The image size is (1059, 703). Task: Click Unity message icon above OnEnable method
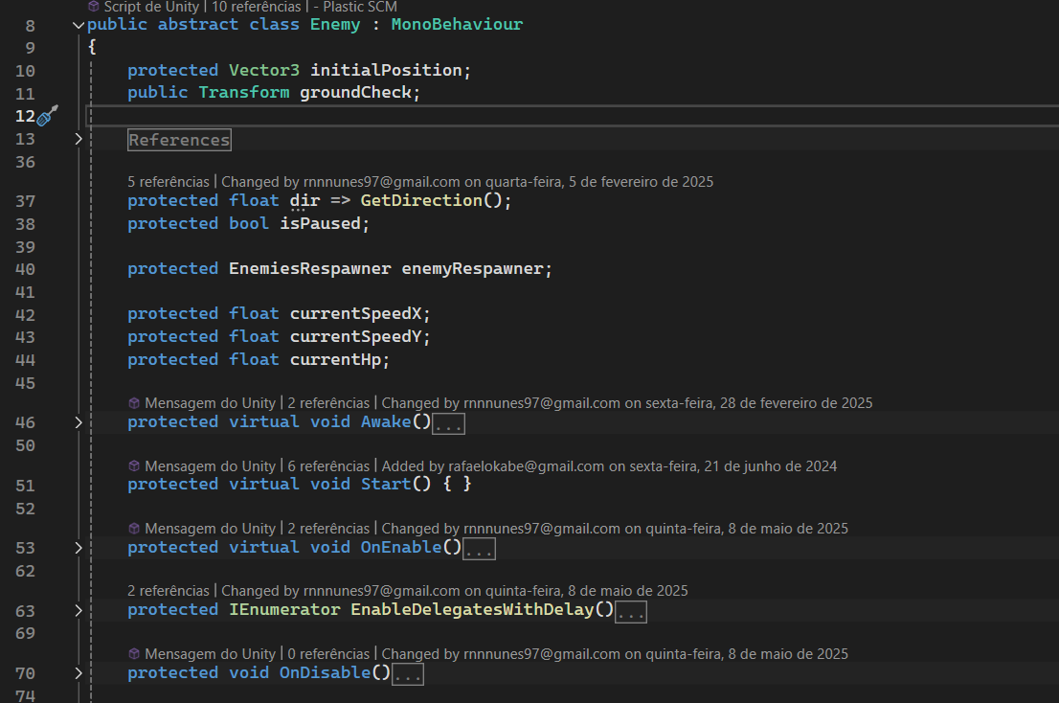click(x=135, y=529)
